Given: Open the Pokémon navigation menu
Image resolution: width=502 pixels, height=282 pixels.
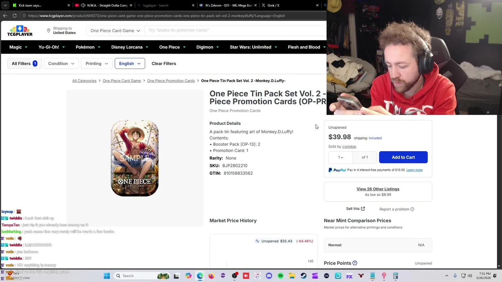Looking at the screenshot, I should coord(88,47).
